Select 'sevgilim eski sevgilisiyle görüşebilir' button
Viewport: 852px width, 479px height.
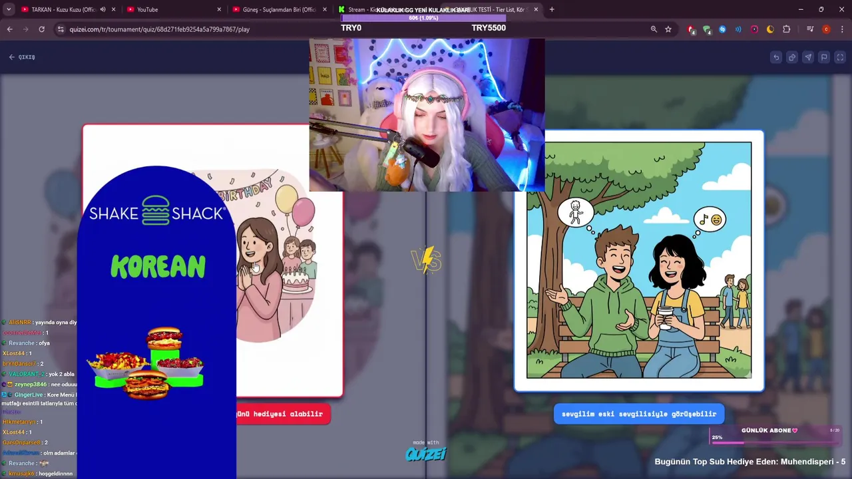639,414
